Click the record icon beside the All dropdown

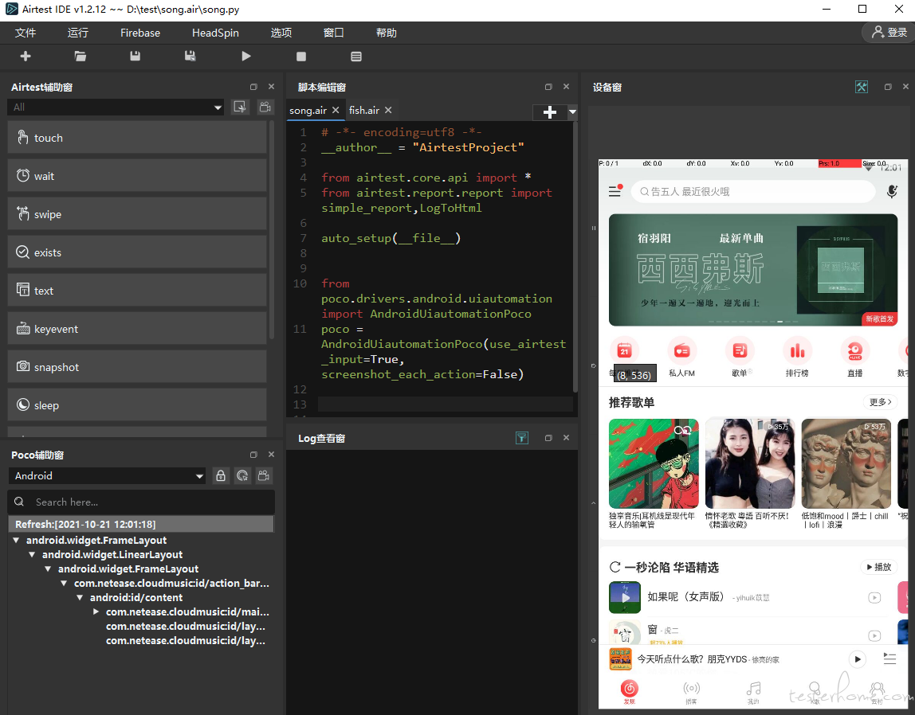240,107
